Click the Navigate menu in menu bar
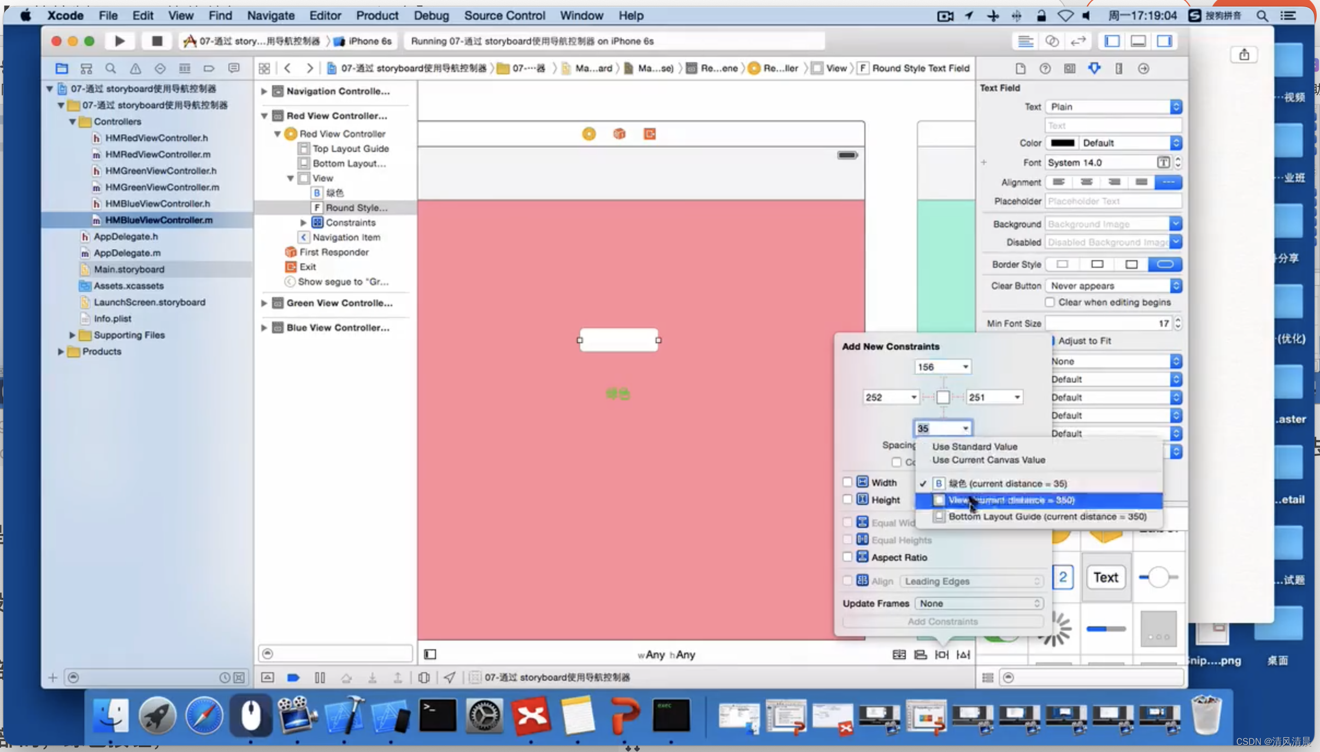 (269, 15)
